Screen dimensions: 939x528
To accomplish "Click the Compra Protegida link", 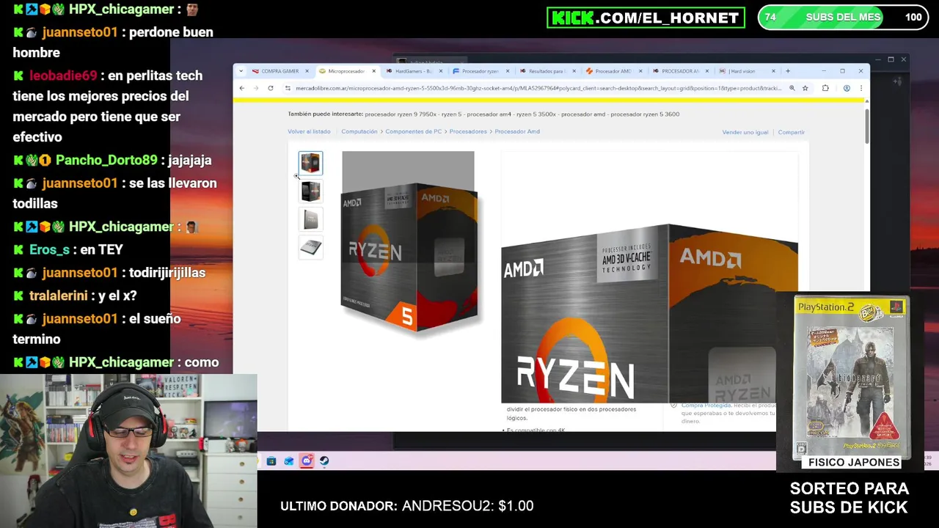I will 706,405.
